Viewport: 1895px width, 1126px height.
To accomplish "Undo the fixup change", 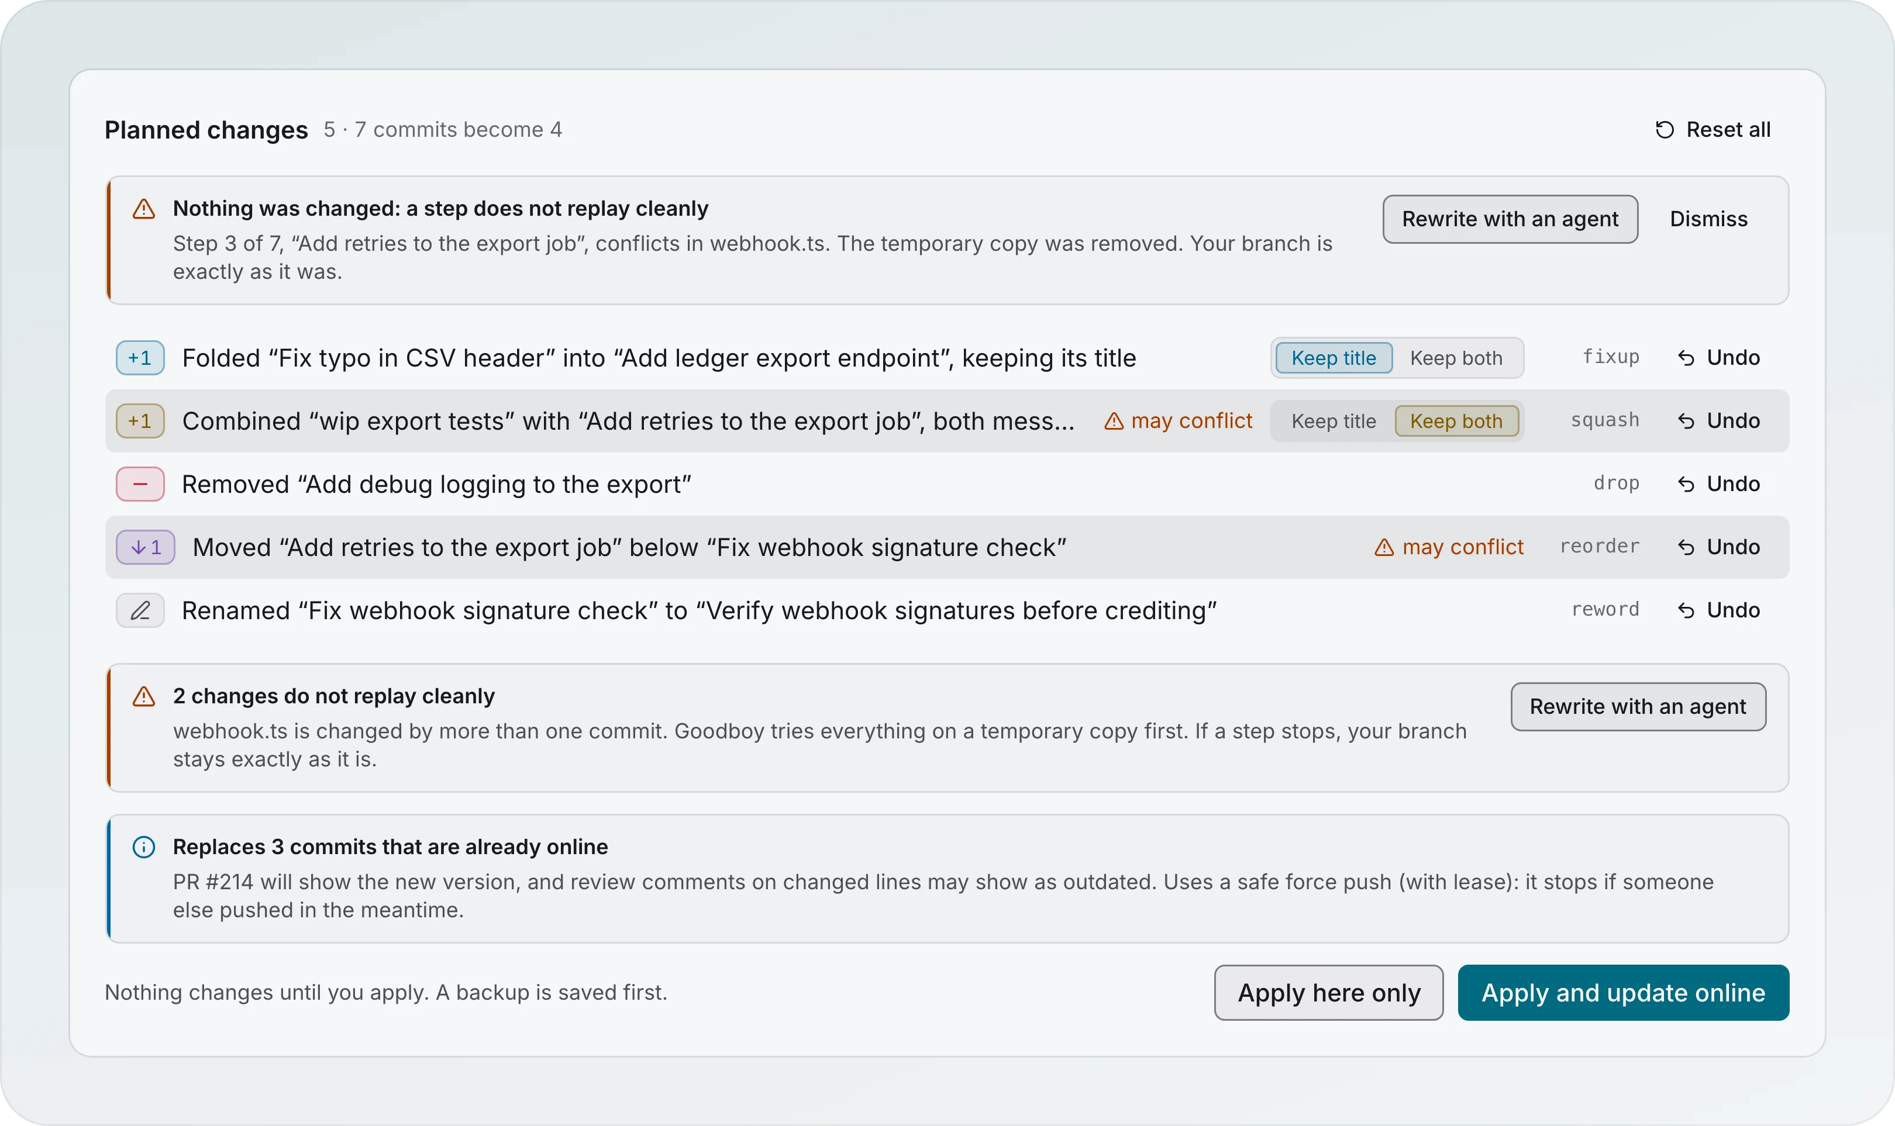I will pos(1718,357).
